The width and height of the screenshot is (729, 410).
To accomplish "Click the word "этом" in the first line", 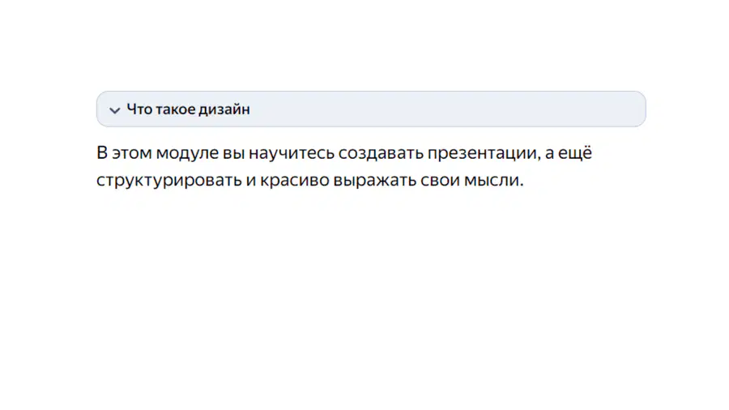I will click(x=132, y=153).
